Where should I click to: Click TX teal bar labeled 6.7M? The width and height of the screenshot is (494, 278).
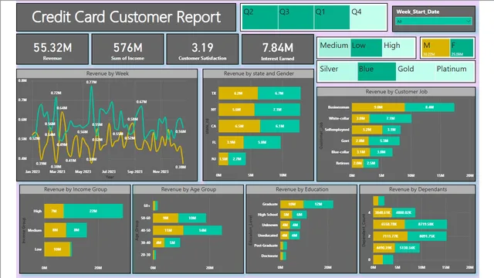(279, 93)
